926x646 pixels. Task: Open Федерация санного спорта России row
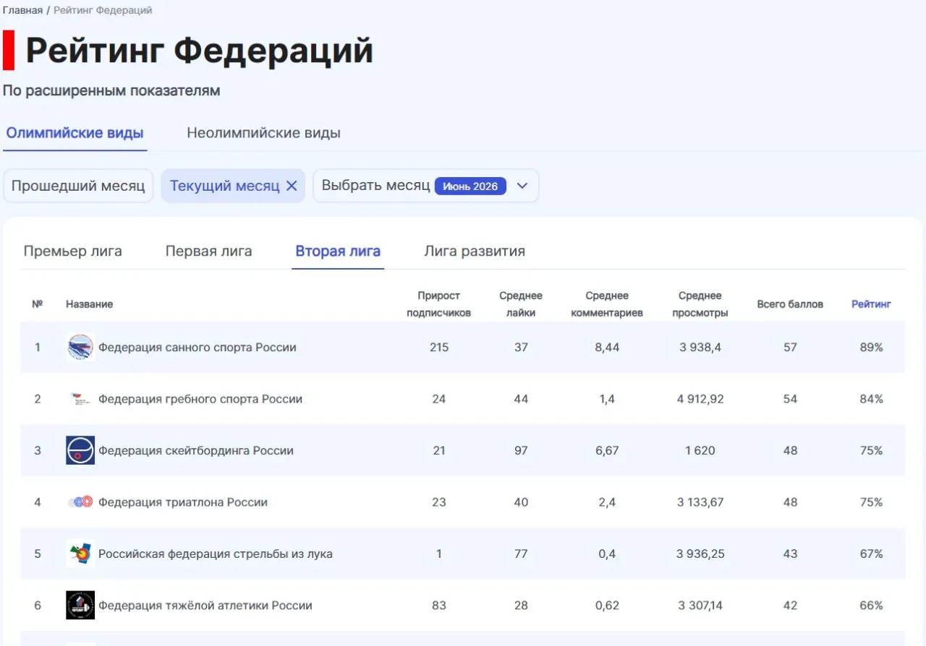(462, 348)
